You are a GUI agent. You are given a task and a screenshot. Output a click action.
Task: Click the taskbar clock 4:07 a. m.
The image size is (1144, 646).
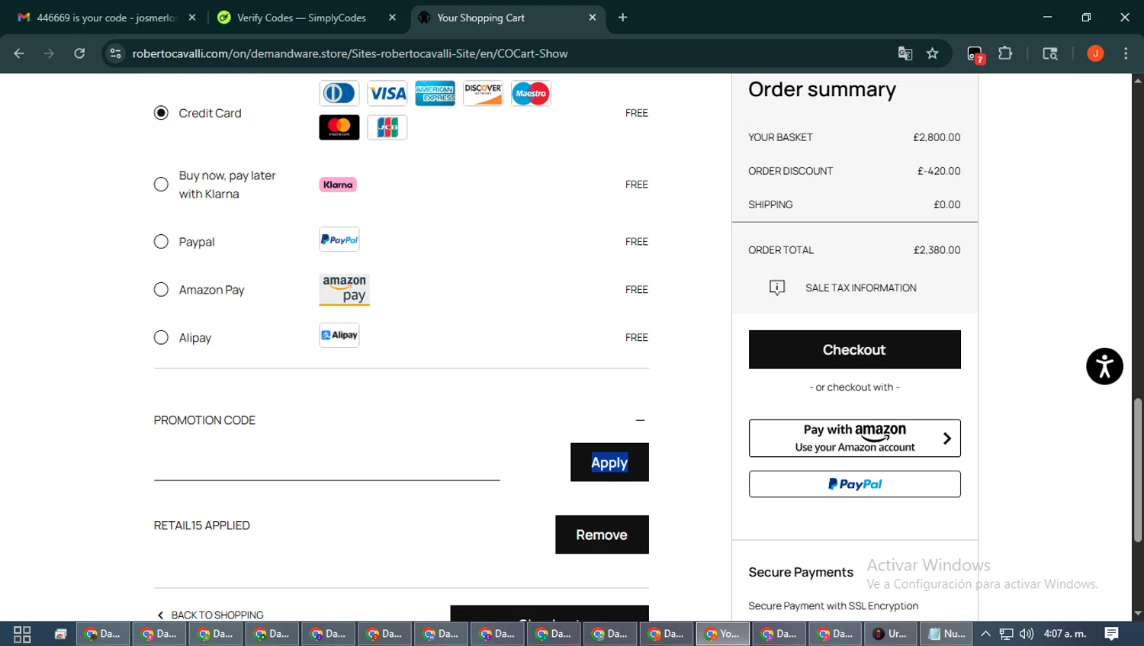pyautogui.click(x=1065, y=634)
